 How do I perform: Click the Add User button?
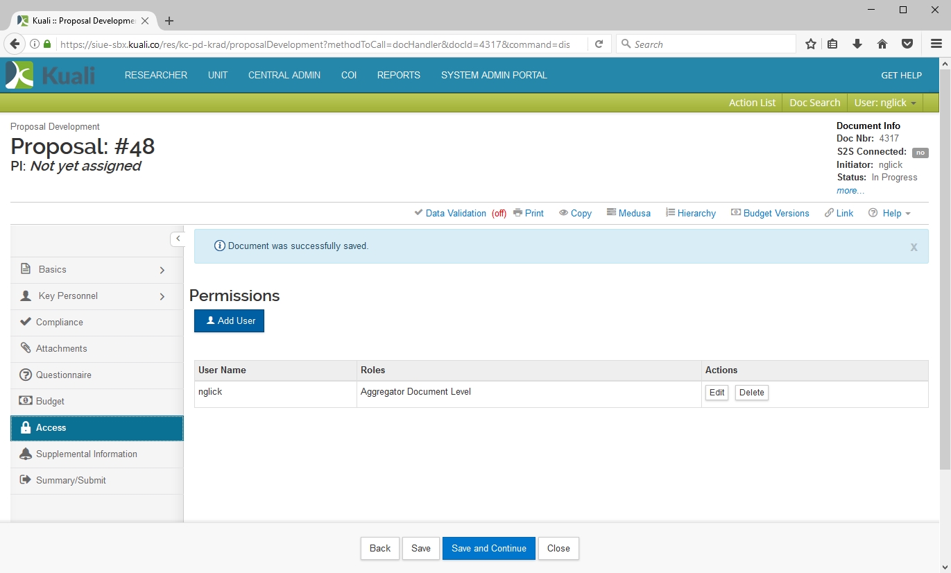click(x=229, y=321)
